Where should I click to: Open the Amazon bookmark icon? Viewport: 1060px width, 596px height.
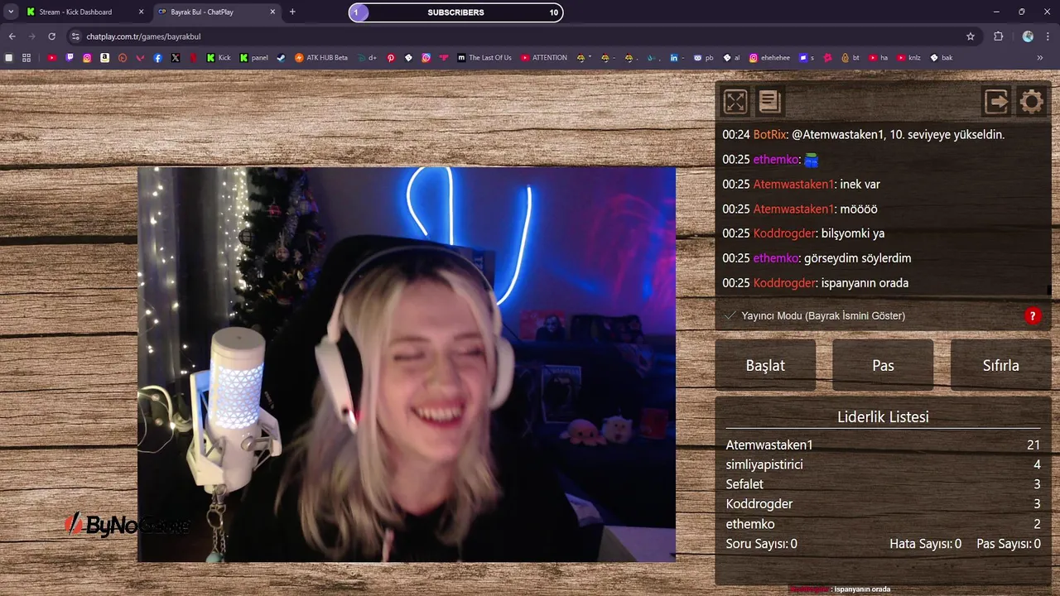[104, 58]
